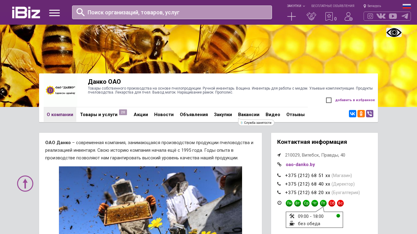417x234 pixels.
Task: Share company page on Odnoklassniki
Action: click(361, 114)
